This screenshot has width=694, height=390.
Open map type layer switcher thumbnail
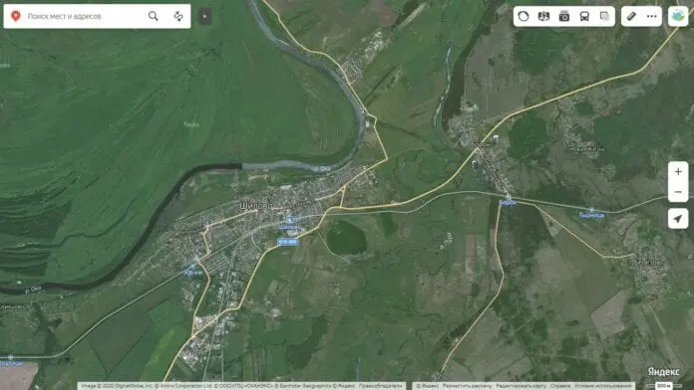(678, 16)
